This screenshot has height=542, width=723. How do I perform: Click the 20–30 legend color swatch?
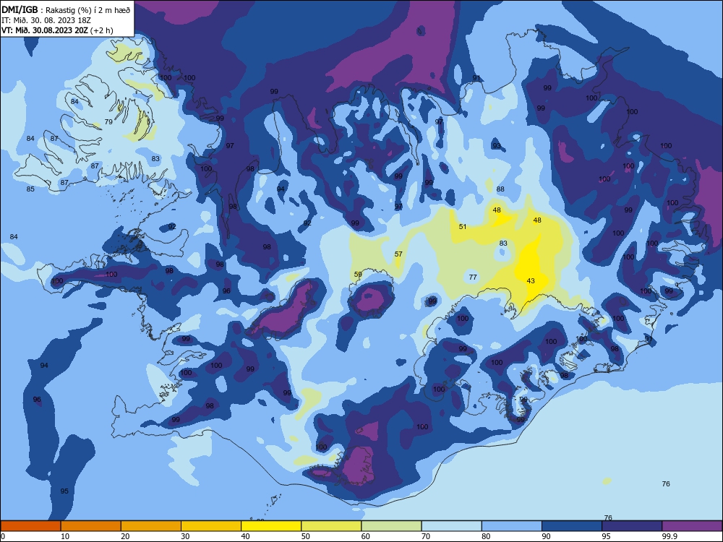pyautogui.click(x=151, y=526)
